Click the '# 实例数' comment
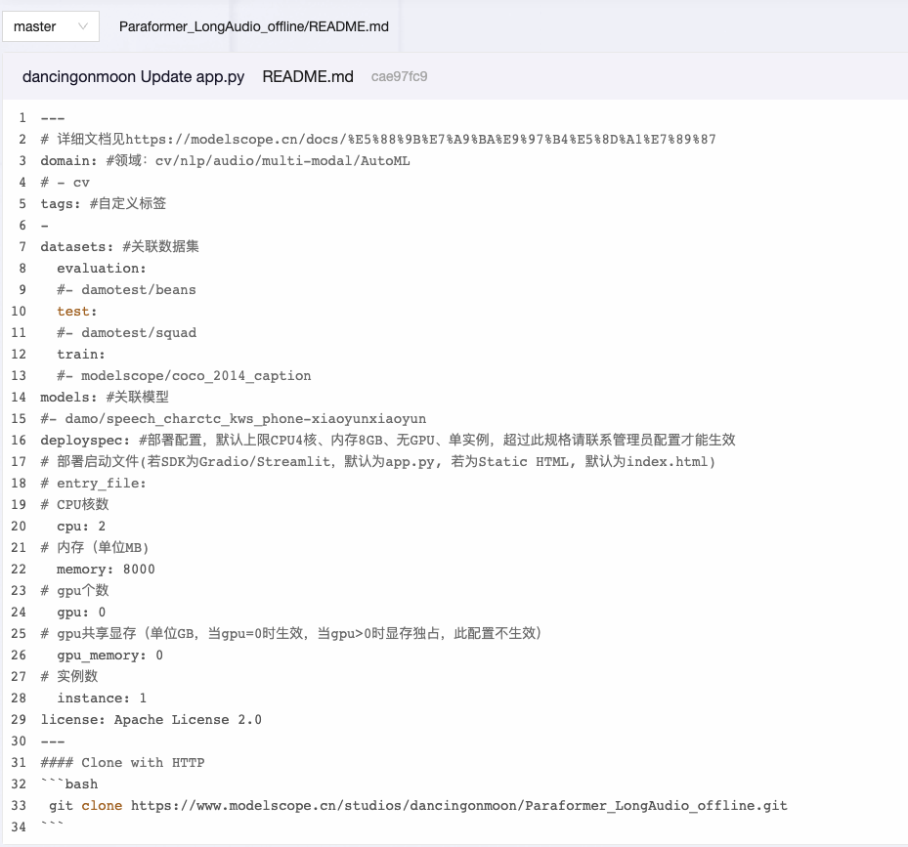Screen dimensions: 908x847 (69, 676)
